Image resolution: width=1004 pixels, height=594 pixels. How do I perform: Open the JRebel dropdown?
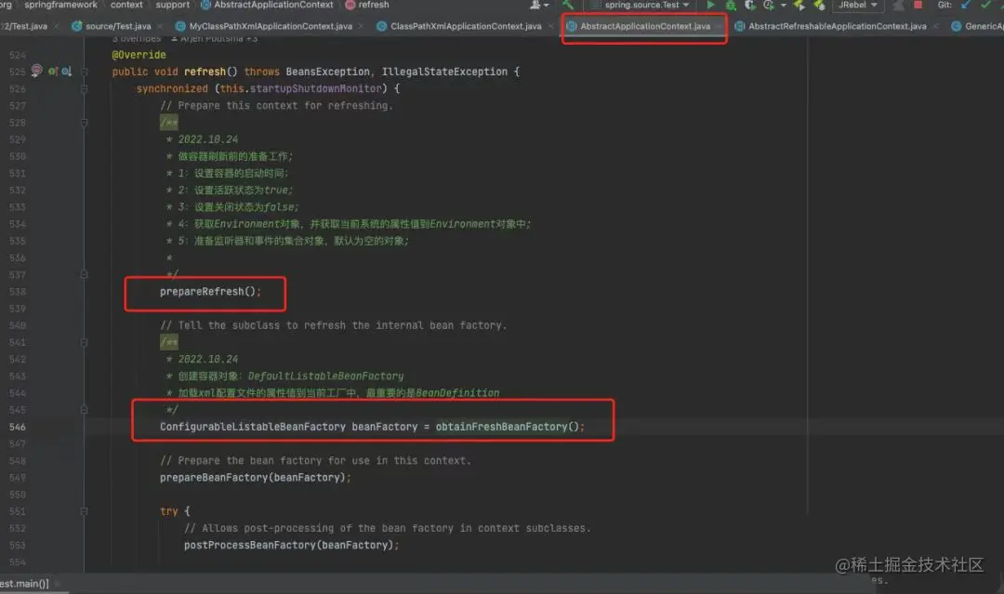coord(857,5)
